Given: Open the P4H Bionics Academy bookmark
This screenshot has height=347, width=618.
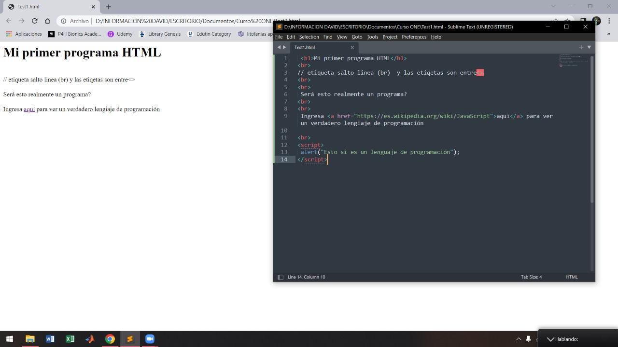Looking at the screenshot, I should click(75, 34).
